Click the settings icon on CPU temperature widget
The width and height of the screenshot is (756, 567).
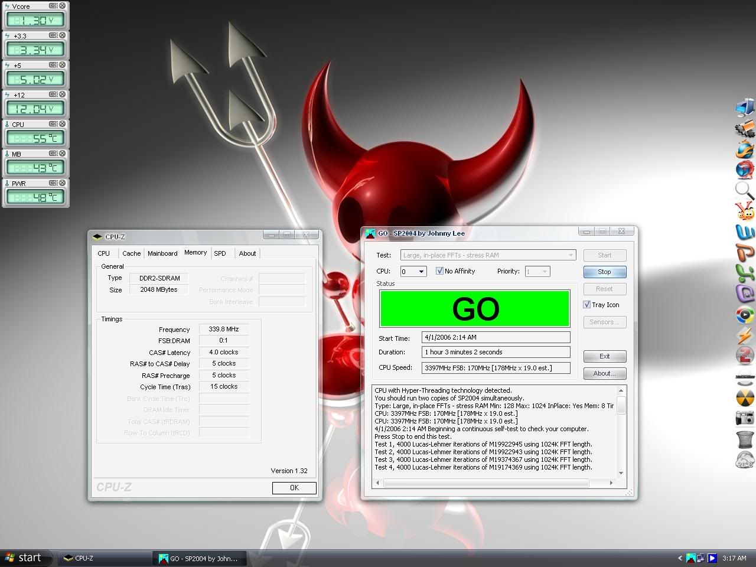click(x=53, y=124)
